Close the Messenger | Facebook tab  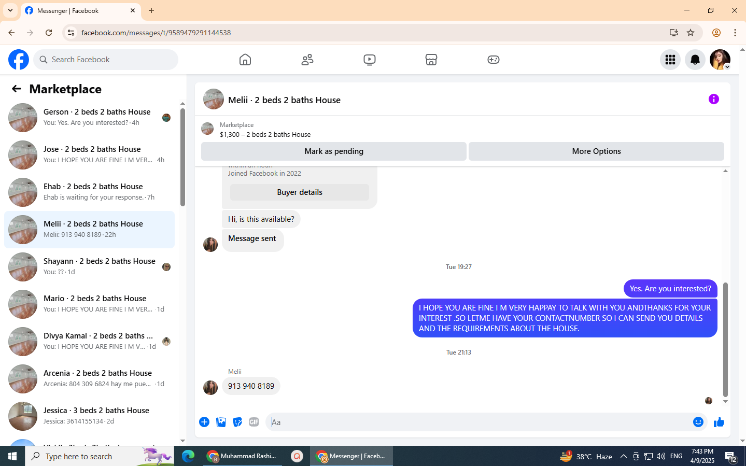tap(133, 10)
